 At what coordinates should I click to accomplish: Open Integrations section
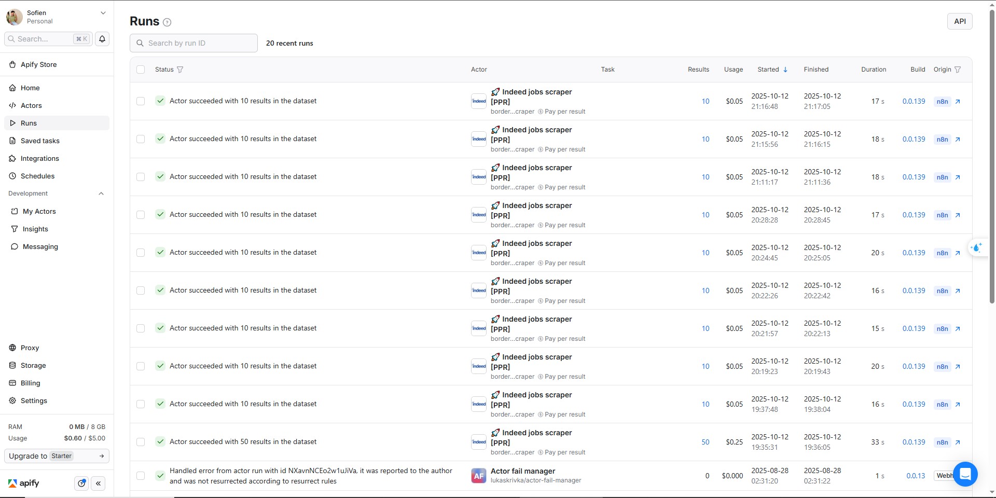[57, 158]
